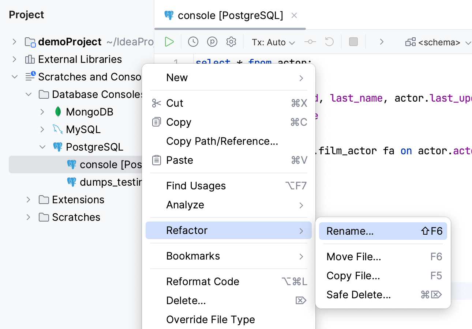Viewport: 472px width, 329px height.
Task: Open the New submenu
Action: click(x=229, y=77)
